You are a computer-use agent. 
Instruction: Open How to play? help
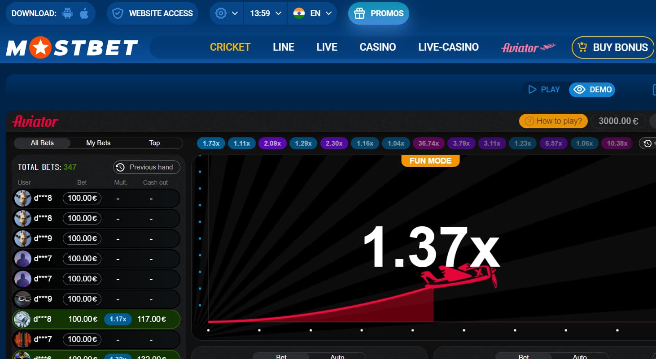(x=553, y=121)
